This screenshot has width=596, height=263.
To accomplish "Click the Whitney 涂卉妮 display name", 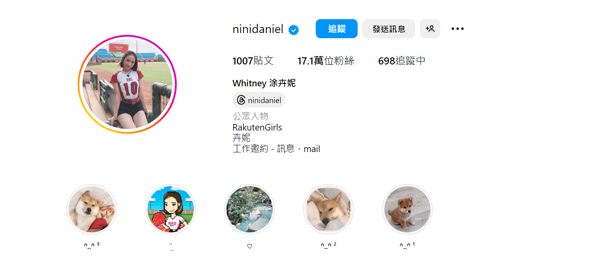I will [264, 84].
